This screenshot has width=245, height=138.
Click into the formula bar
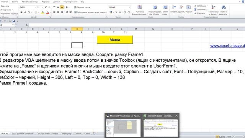coord(137,25)
